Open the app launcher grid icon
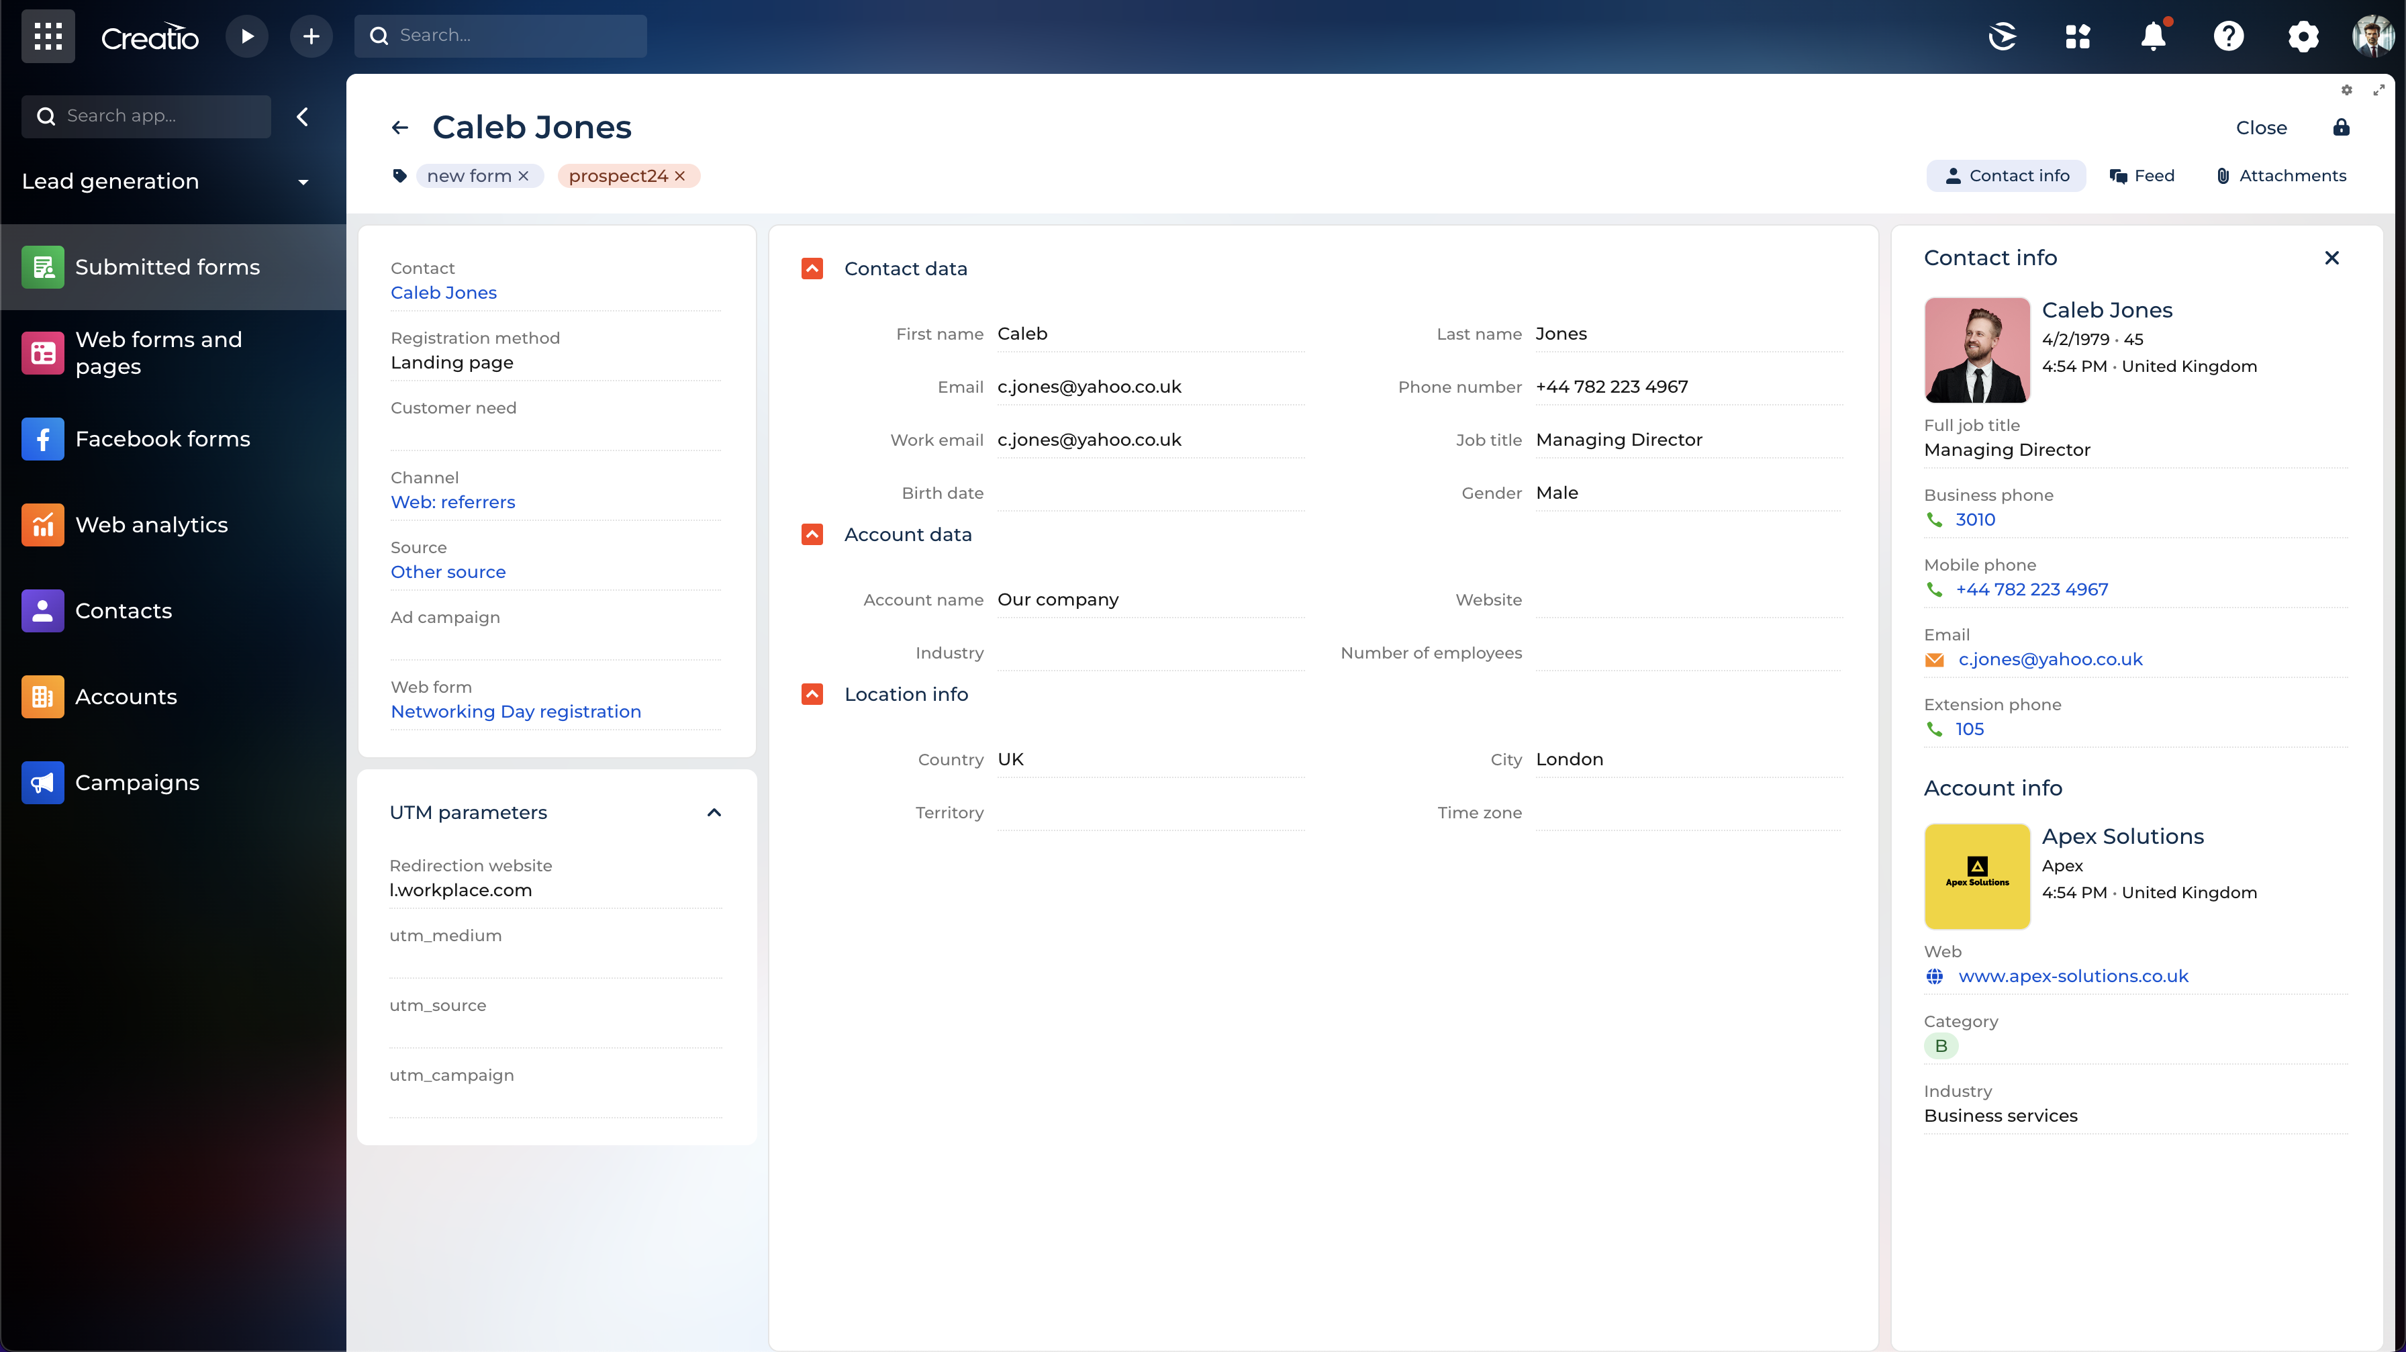 (x=48, y=36)
